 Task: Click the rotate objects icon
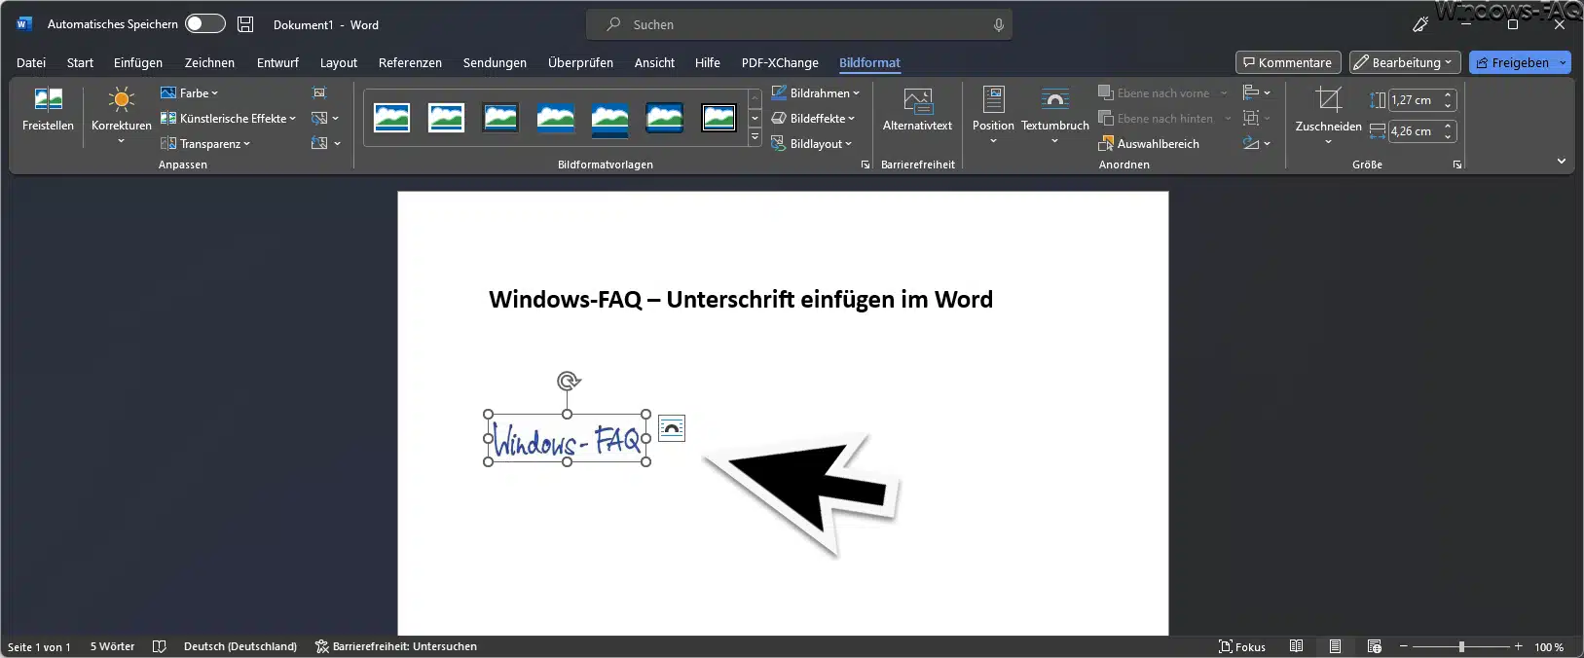click(x=1251, y=143)
